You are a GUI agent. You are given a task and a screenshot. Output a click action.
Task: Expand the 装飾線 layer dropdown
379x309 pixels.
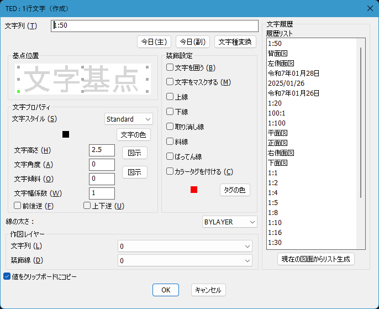point(185,260)
